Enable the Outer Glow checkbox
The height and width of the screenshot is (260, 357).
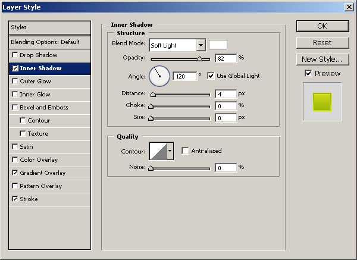(15, 81)
